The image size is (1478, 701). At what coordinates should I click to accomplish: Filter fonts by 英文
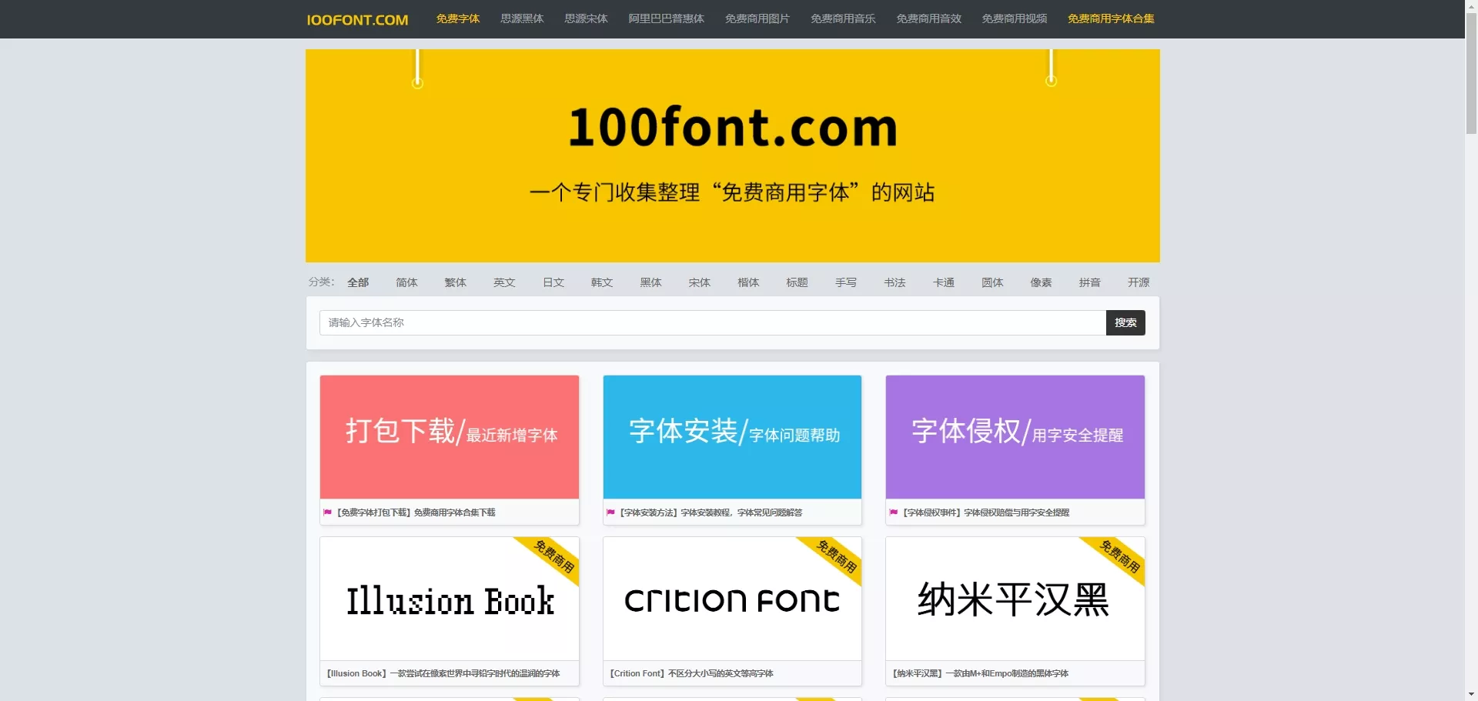(504, 282)
